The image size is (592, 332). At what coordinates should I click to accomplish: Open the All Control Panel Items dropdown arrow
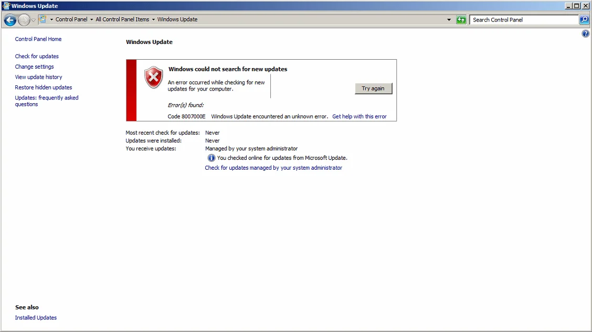click(154, 19)
